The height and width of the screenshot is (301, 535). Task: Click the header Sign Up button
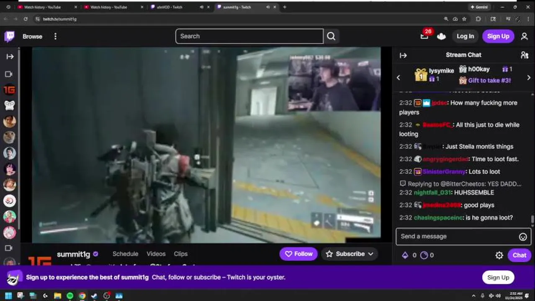coord(498,36)
